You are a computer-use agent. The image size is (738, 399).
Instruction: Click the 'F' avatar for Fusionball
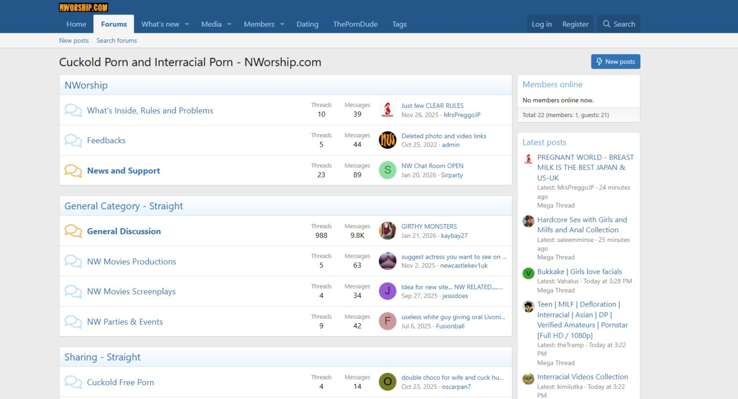point(387,321)
